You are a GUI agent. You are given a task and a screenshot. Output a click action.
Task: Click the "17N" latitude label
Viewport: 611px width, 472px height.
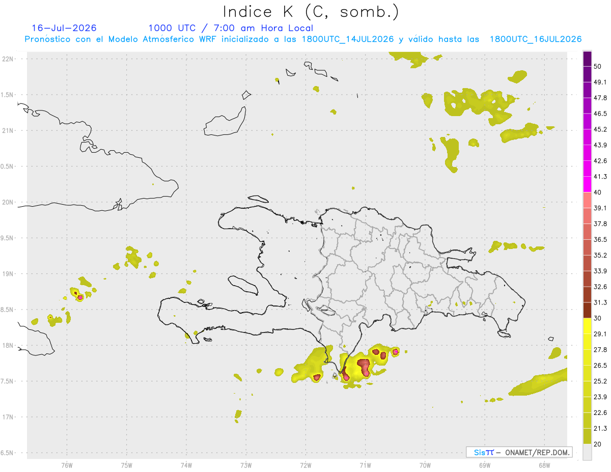point(7,417)
